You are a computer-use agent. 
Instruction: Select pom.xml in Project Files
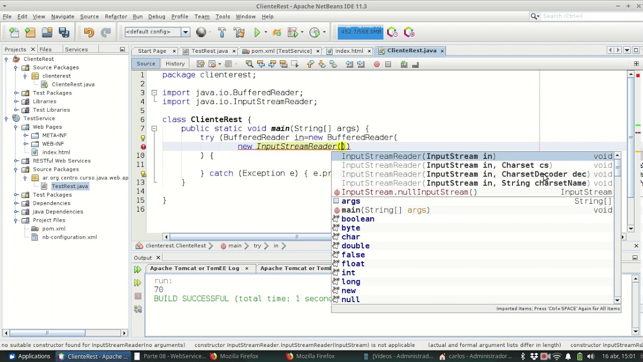point(54,229)
